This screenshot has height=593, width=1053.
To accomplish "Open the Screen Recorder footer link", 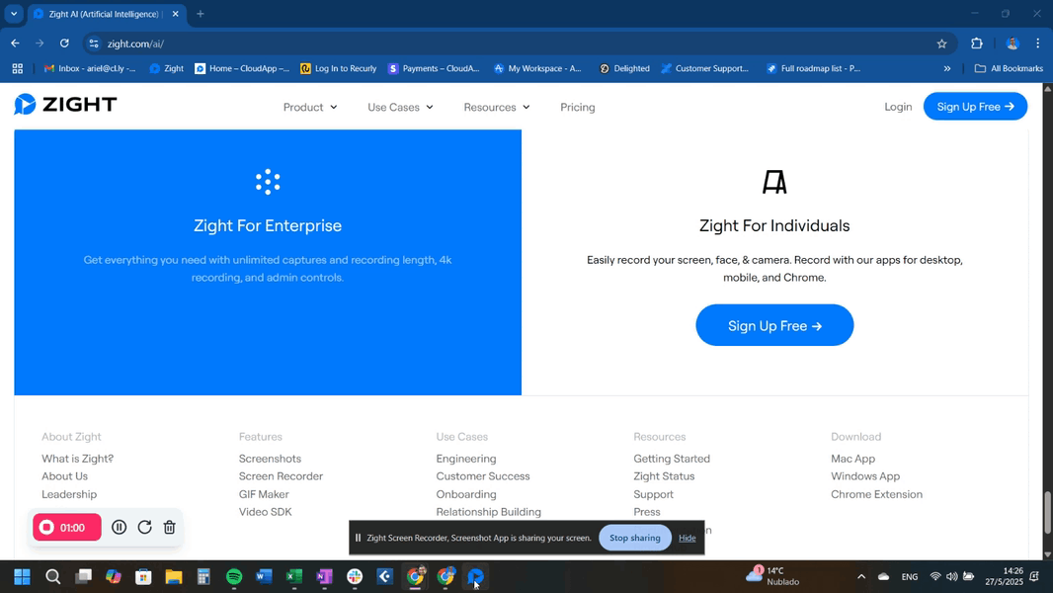I will 281,476.
